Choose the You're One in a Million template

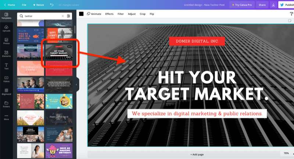click(31, 36)
